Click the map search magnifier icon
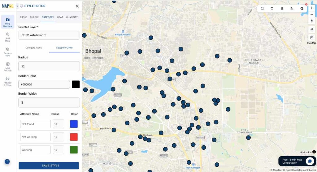 click(272, 9)
